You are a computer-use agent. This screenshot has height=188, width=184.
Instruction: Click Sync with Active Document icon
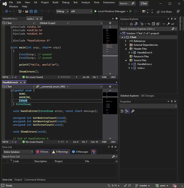[x=149, y=24]
